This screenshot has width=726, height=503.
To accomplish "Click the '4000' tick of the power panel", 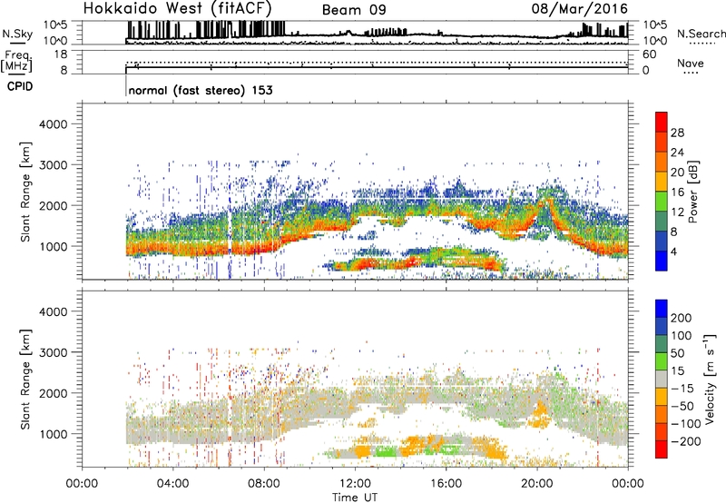I will [x=54, y=124].
